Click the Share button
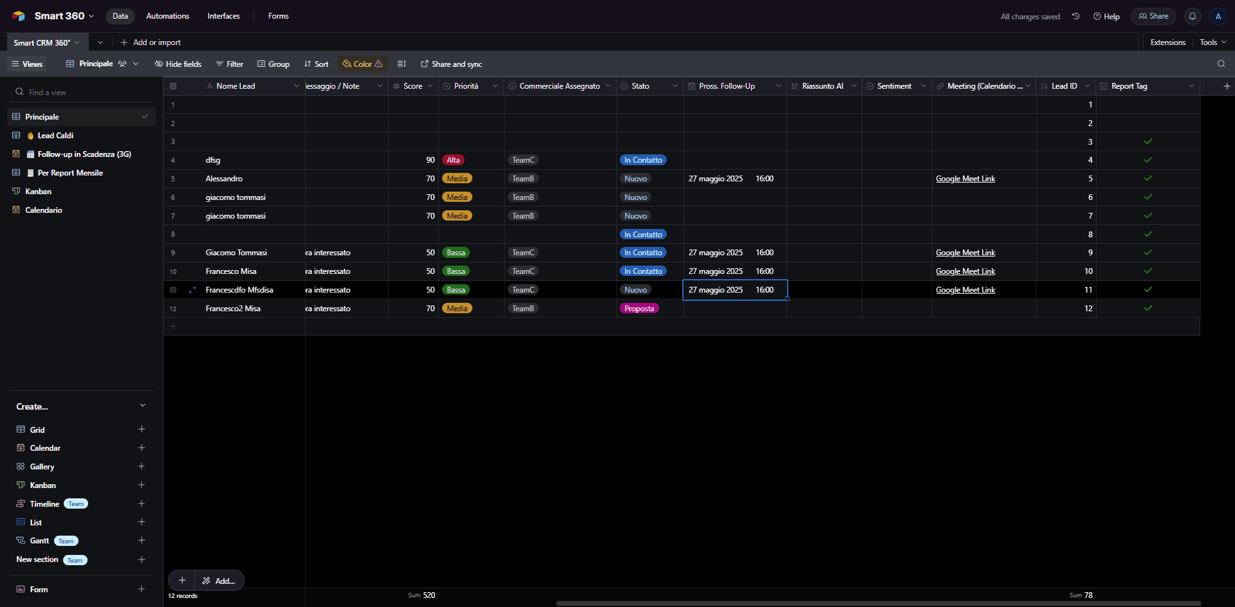 pos(1153,16)
